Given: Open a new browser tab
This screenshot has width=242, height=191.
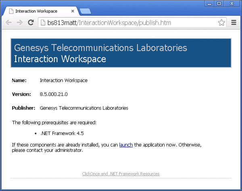Looking at the screenshot, I should tap(85, 11).
